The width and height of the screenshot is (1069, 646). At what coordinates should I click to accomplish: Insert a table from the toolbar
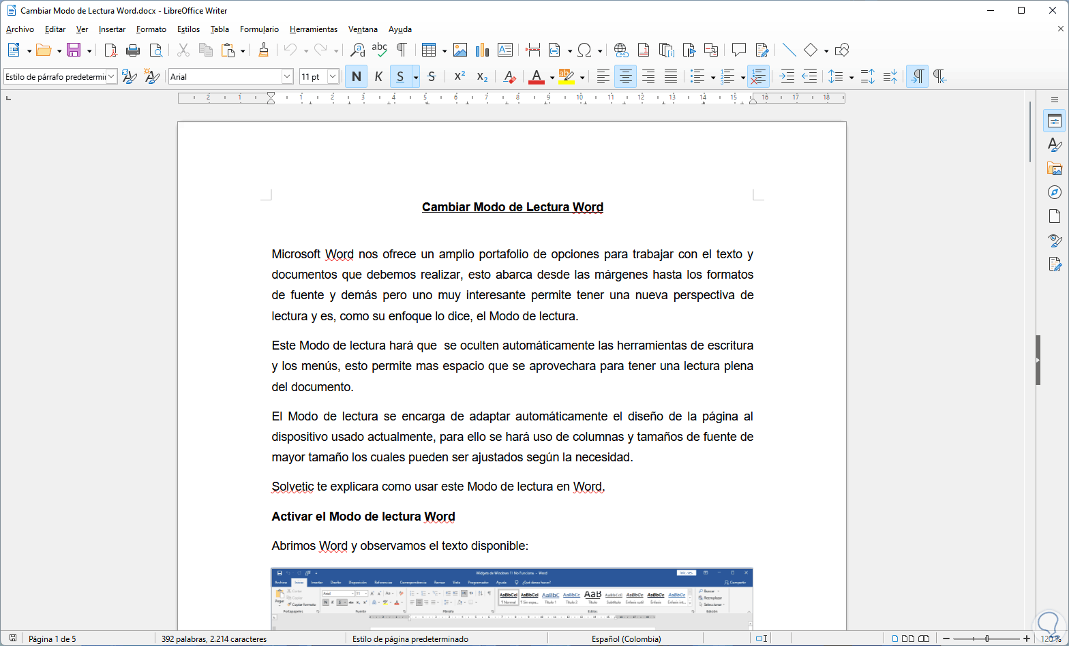click(429, 50)
